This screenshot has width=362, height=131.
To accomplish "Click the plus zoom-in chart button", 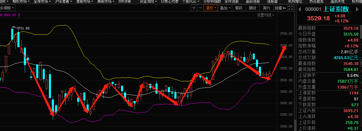I will click(x=194, y=8).
